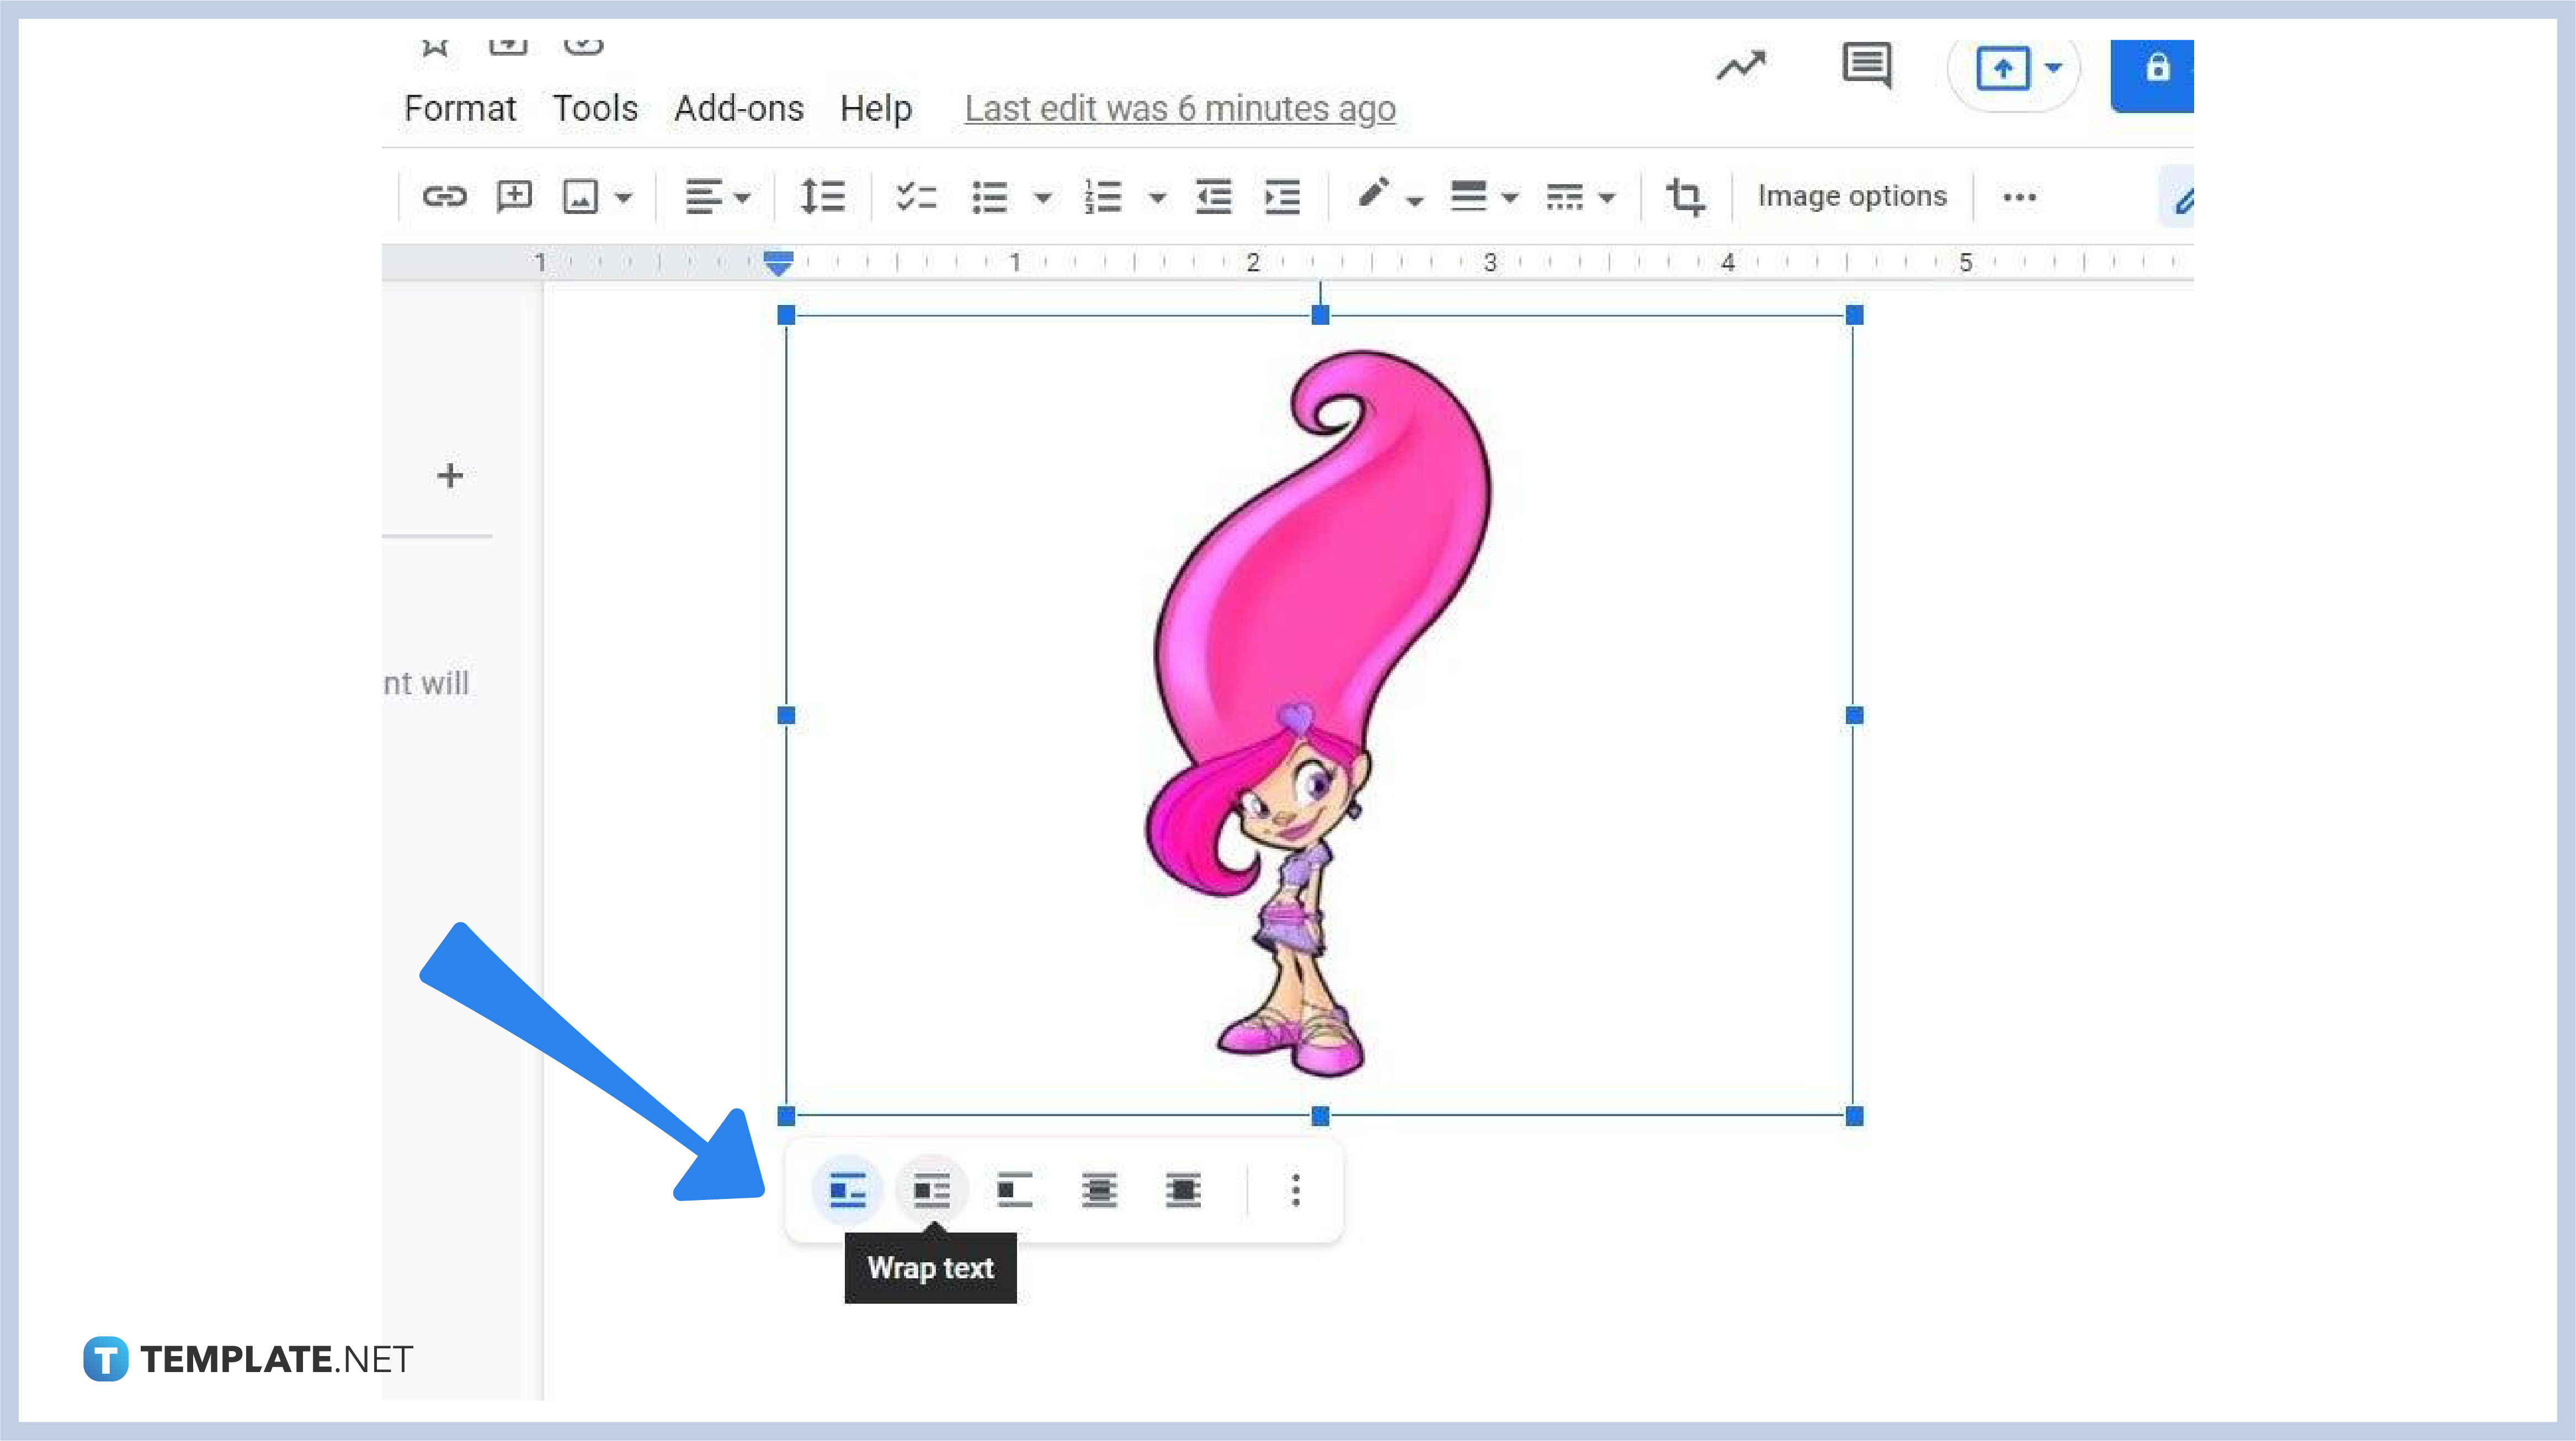Screen dimensions: 2576x1441
Task: Open the Tools menu
Action: click(x=594, y=108)
